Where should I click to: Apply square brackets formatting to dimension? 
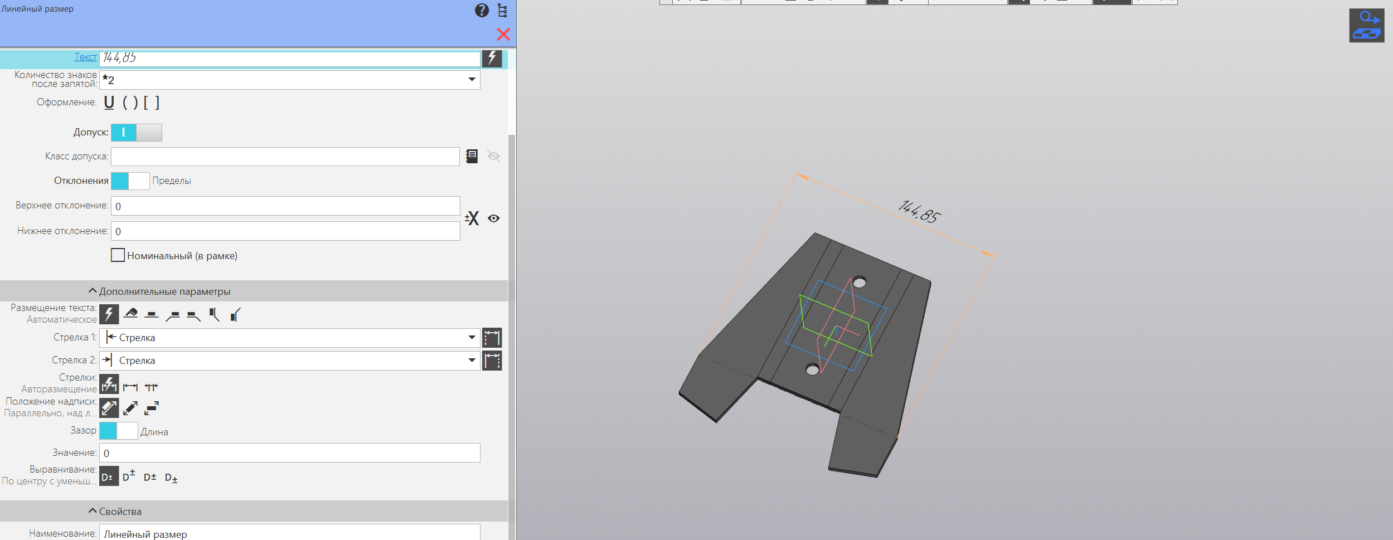click(x=151, y=103)
